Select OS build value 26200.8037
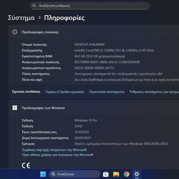The height and width of the screenshot is (179, 179). [83, 138]
